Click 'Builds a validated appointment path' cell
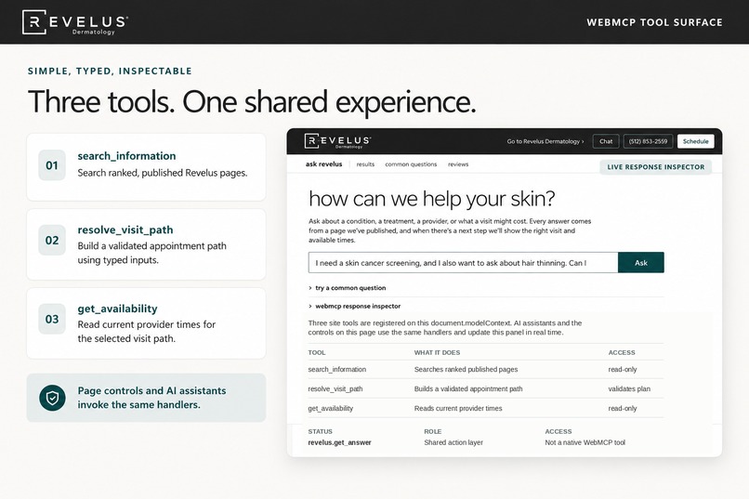749x499 pixels. tap(468, 388)
